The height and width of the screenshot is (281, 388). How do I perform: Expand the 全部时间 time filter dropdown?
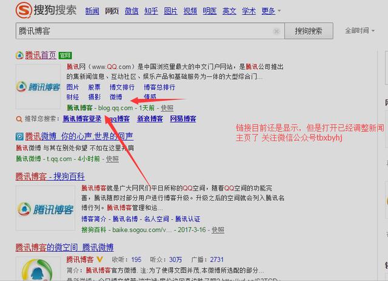(x=359, y=31)
